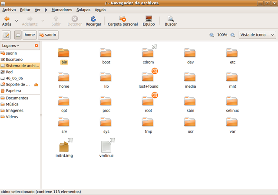The width and height of the screenshot is (278, 195).
Task: Expand the Atrás history dropdown arrow
Action: pyautogui.click(x=17, y=20)
